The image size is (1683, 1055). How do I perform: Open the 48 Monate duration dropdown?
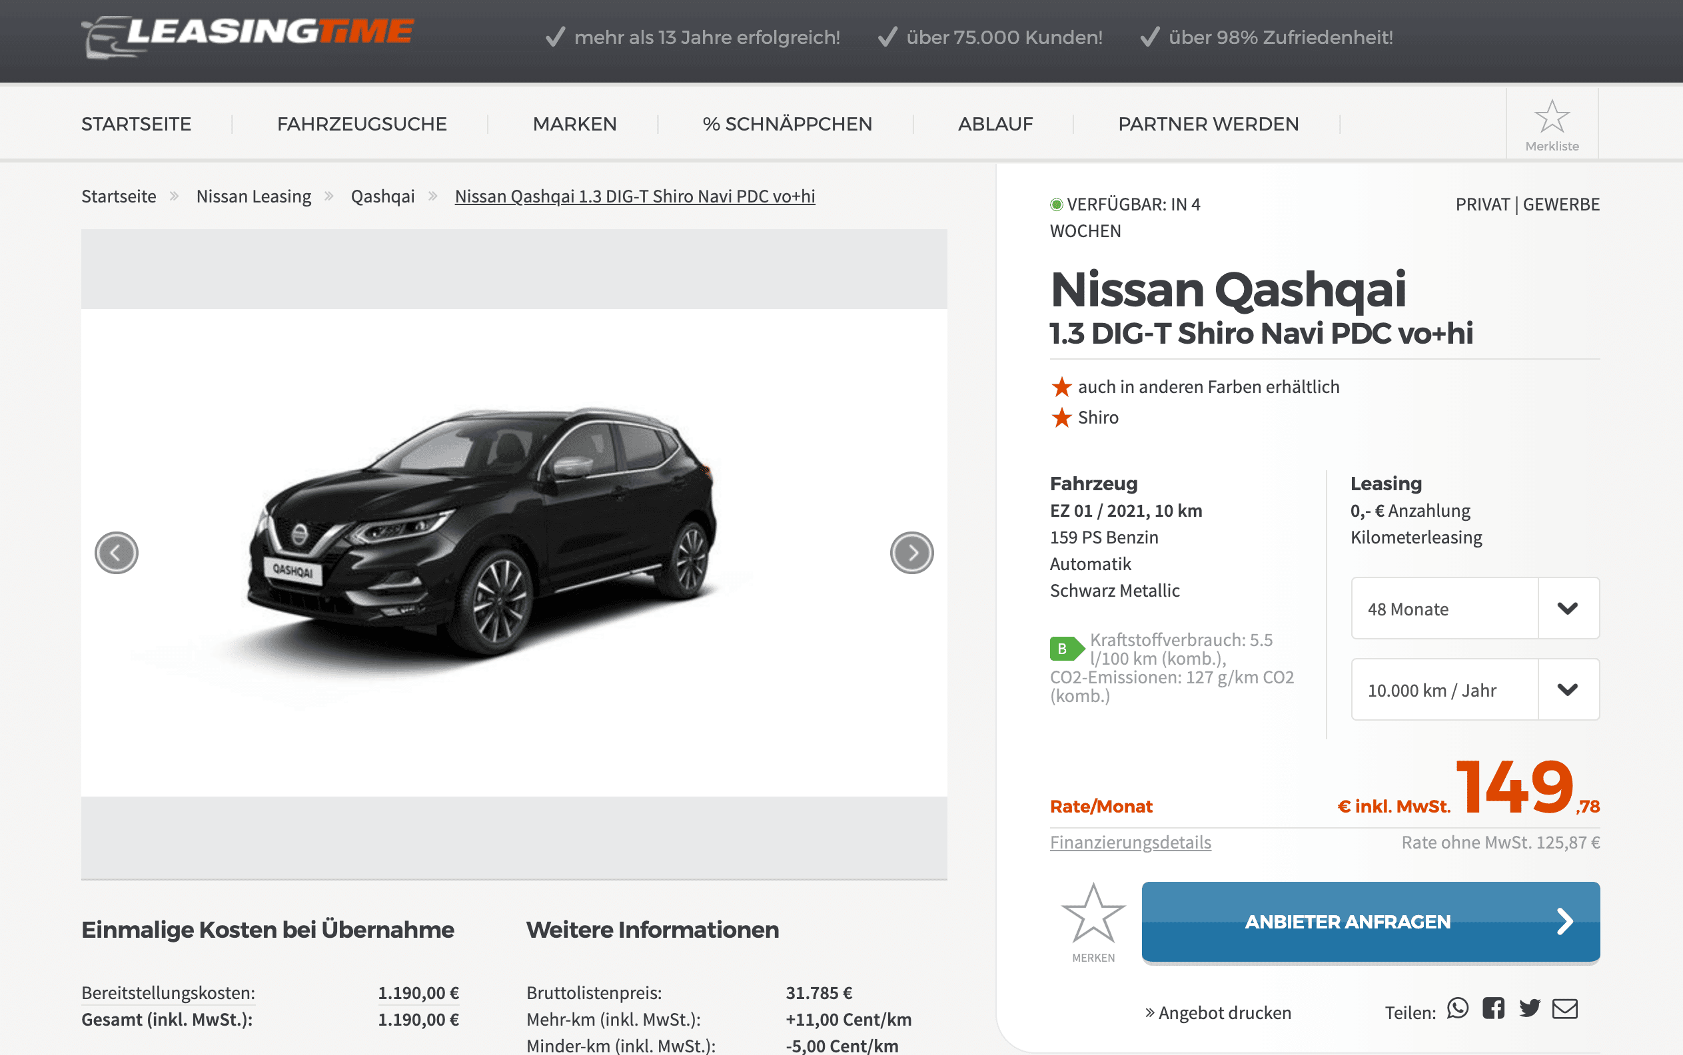[1475, 609]
